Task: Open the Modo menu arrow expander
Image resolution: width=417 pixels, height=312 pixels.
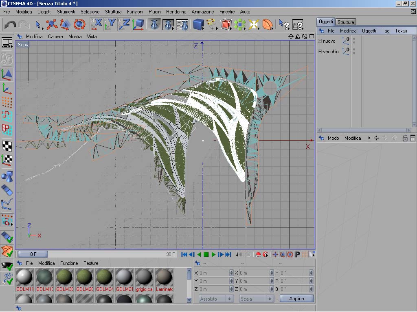Action: (369, 138)
